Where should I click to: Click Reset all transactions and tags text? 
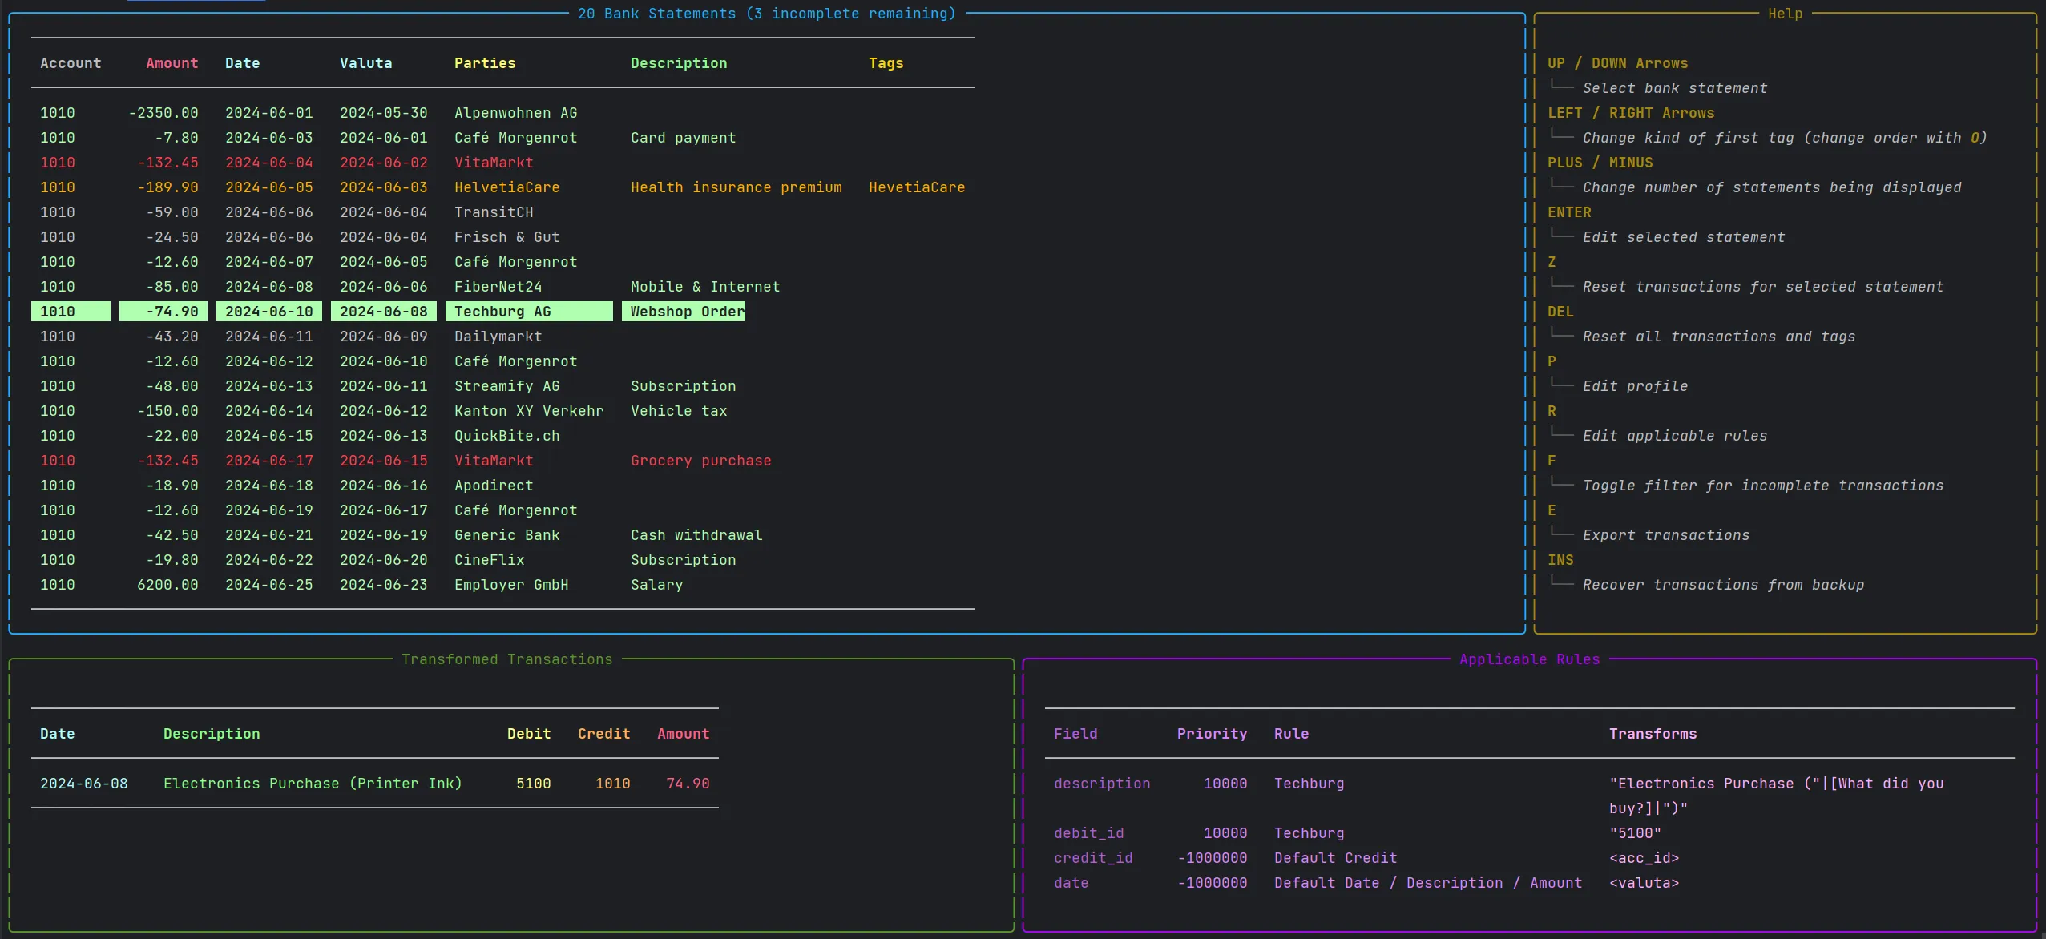point(1719,337)
